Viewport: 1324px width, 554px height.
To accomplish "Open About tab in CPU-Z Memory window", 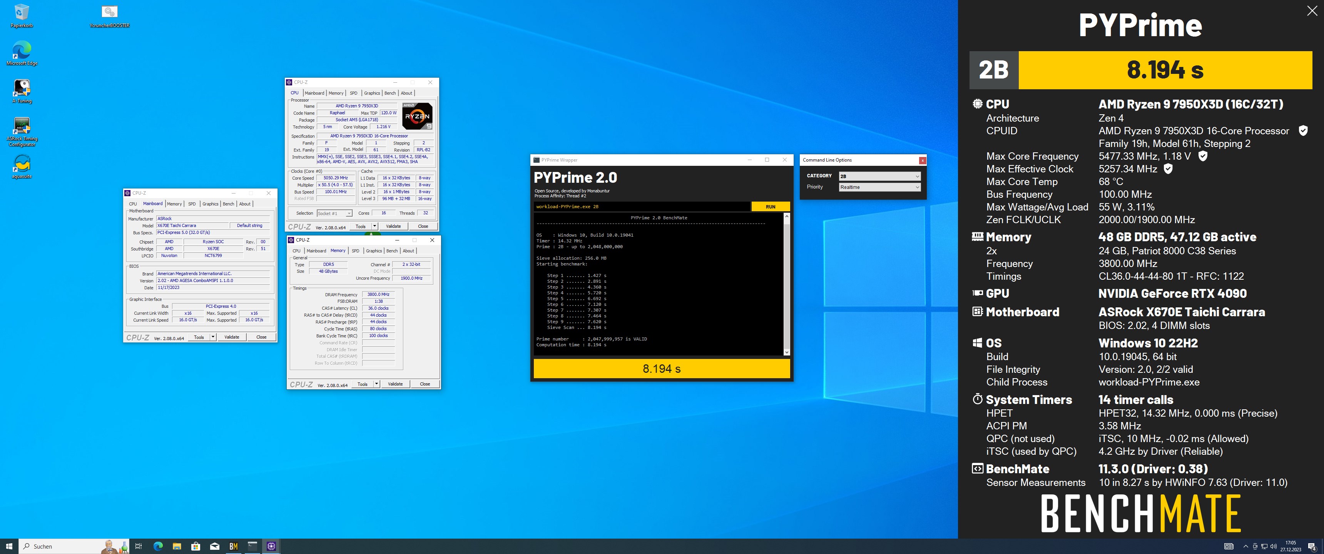I will click(x=408, y=251).
